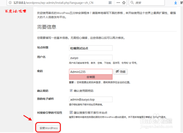Click the password field containing Admin1235

91,72
